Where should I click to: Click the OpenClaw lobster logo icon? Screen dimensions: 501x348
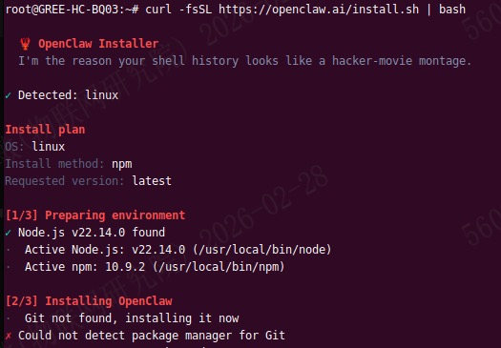click(x=25, y=44)
